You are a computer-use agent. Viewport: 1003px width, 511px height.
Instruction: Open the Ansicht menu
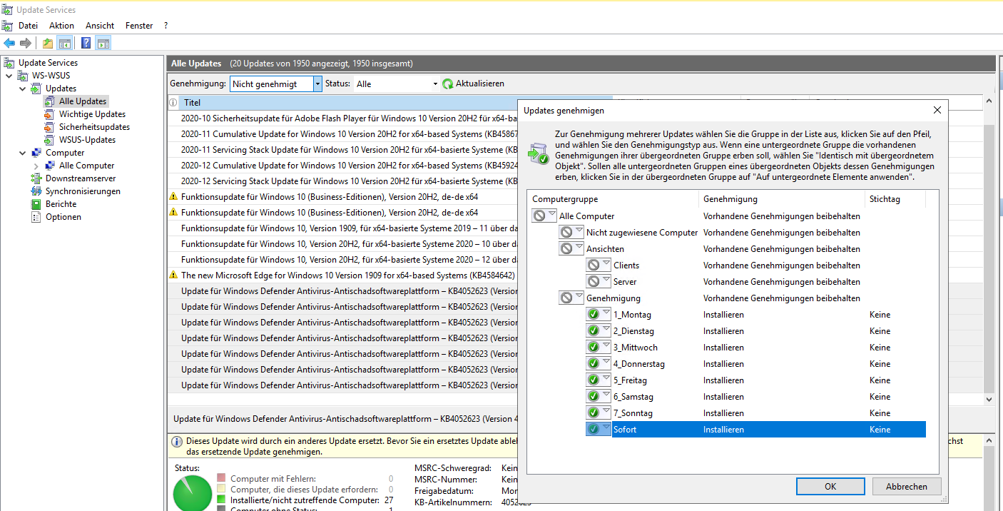(x=100, y=26)
